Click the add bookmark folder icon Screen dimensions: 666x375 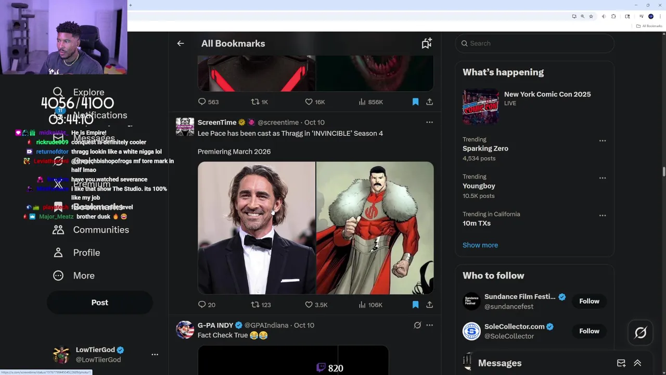coord(427,44)
